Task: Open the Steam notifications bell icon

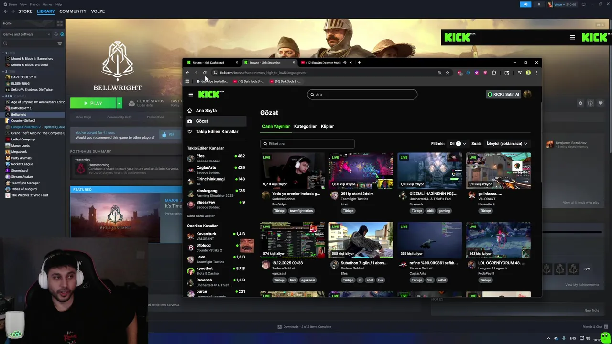Action: tap(539, 4)
